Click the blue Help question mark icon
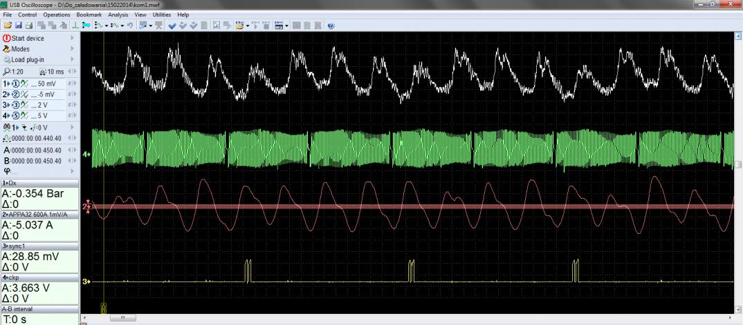This screenshot has width=743, height=325. (x=331, y=24)
